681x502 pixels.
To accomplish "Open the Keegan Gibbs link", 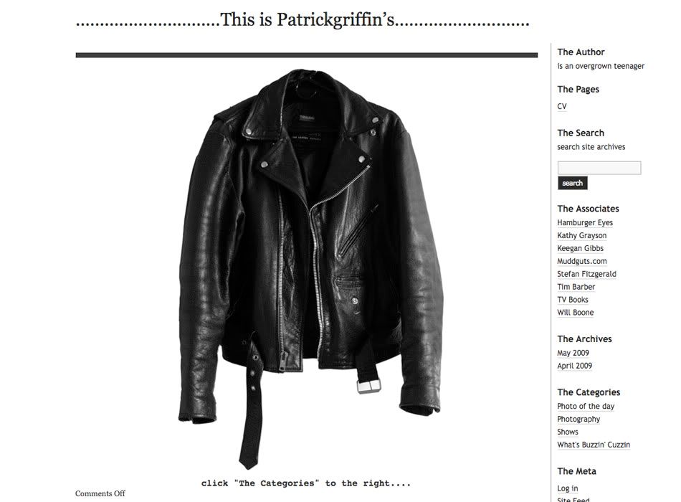I will (x=580, y=248).
